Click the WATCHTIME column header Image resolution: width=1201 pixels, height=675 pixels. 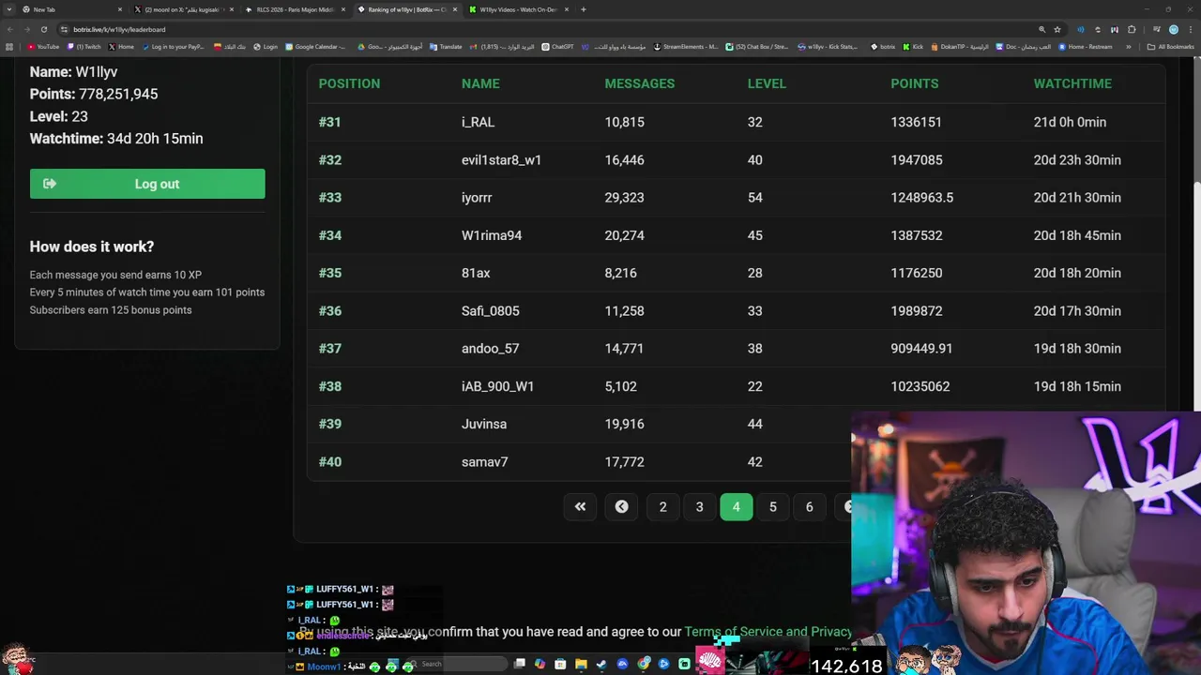coord(1072,83)
